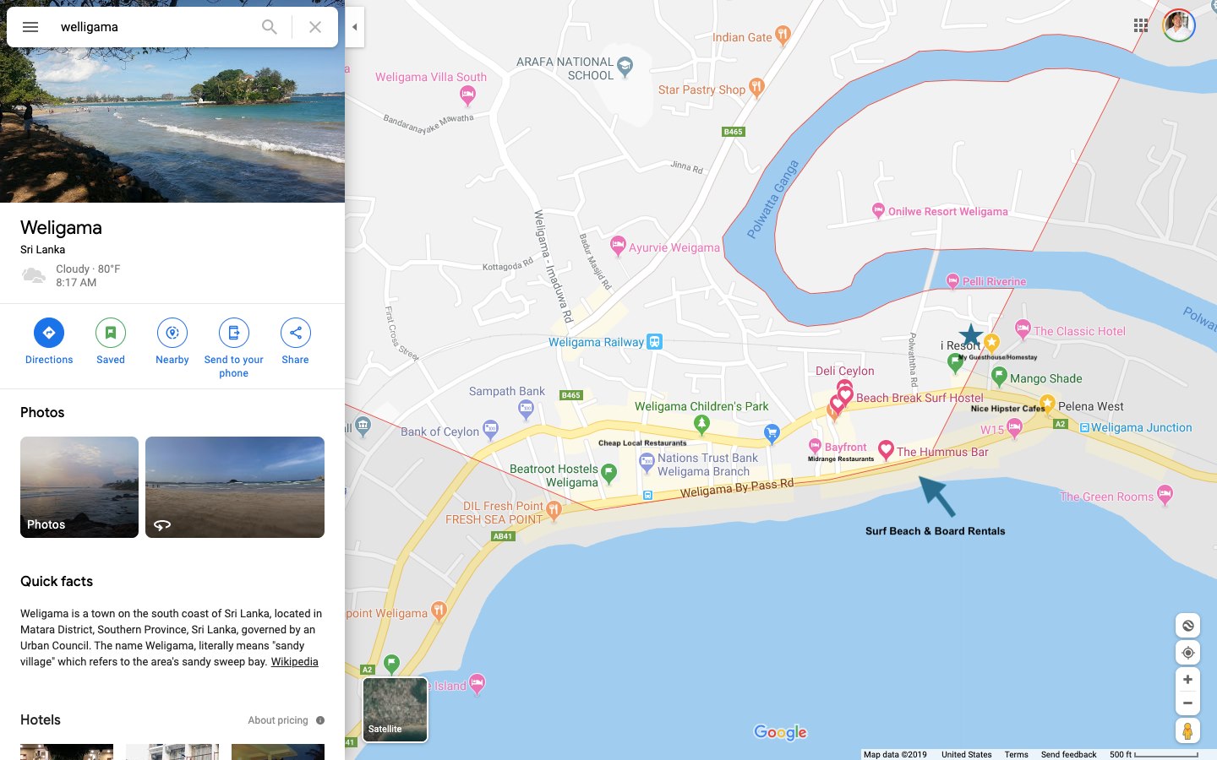This screenshot has width=1217, height=760.
Task: Send Weligama to your phone
Action: click(234, 333)
